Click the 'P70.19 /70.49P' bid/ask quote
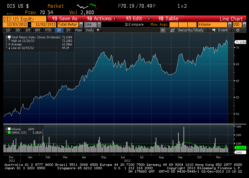 (x=137, y=6)
